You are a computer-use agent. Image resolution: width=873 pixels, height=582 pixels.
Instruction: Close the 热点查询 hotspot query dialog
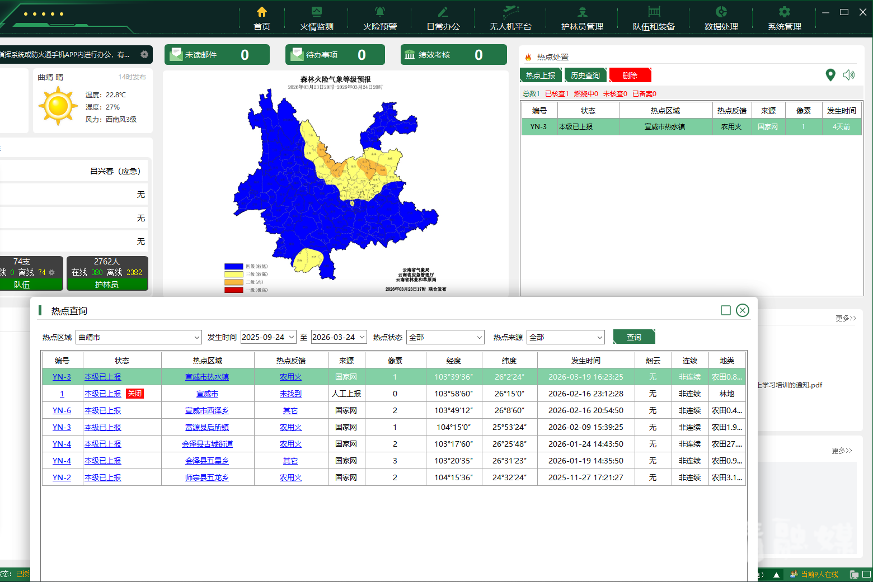(743, 310)
